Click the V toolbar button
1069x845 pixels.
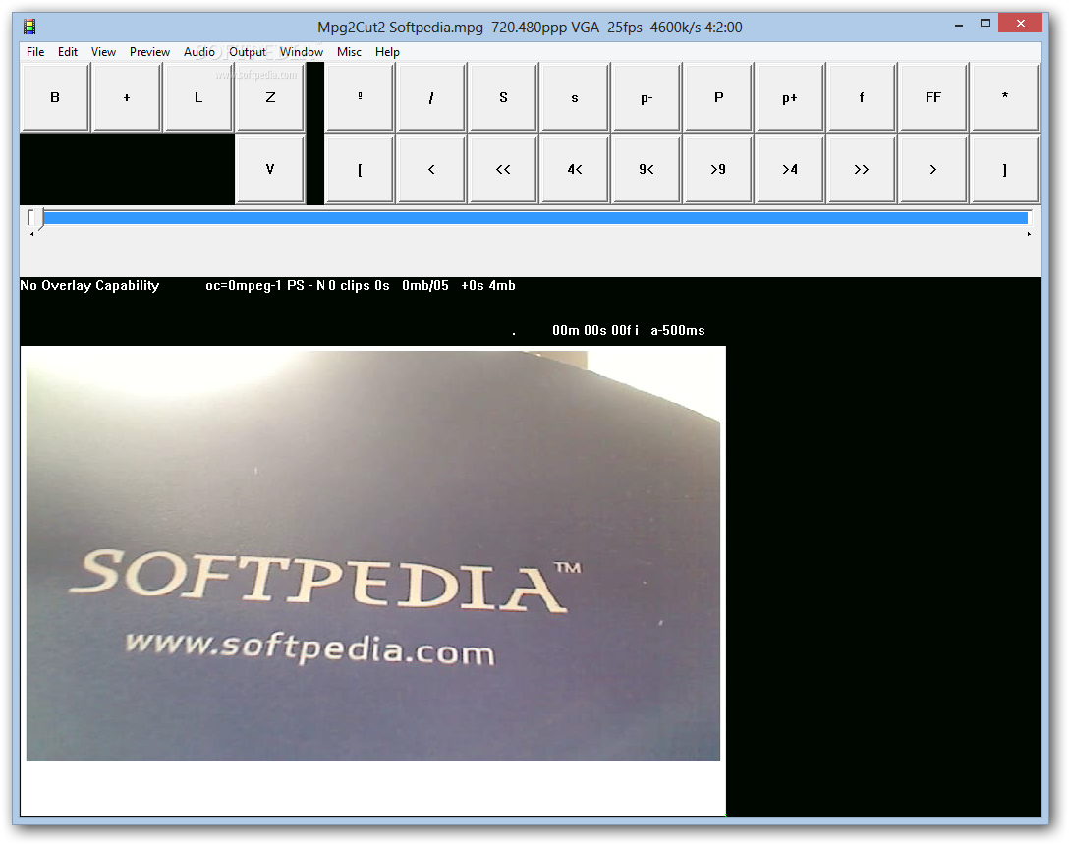270,169
